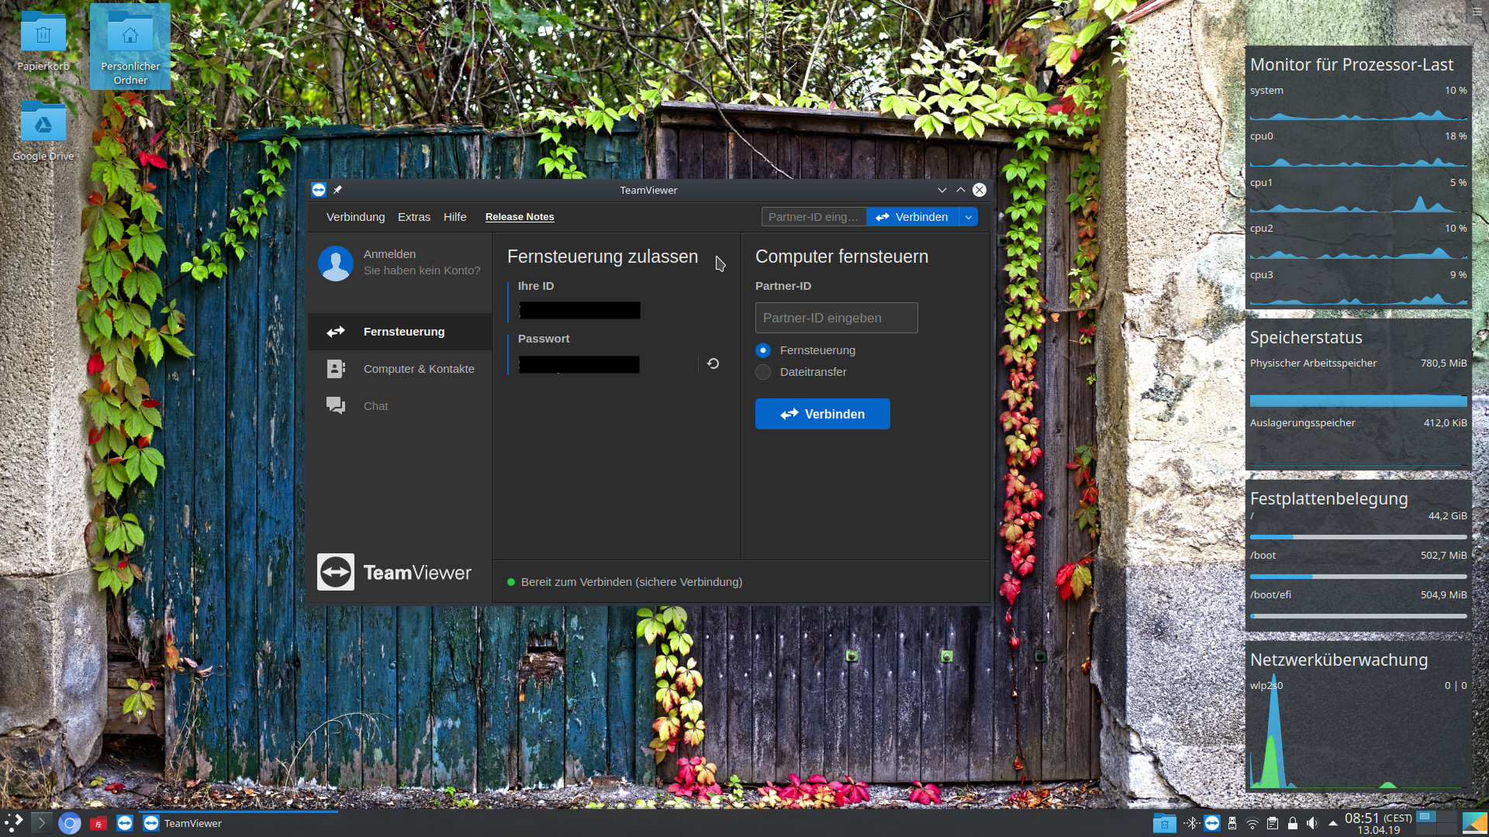Pin the TeamViewer window with pin icon

click(337, 190)
